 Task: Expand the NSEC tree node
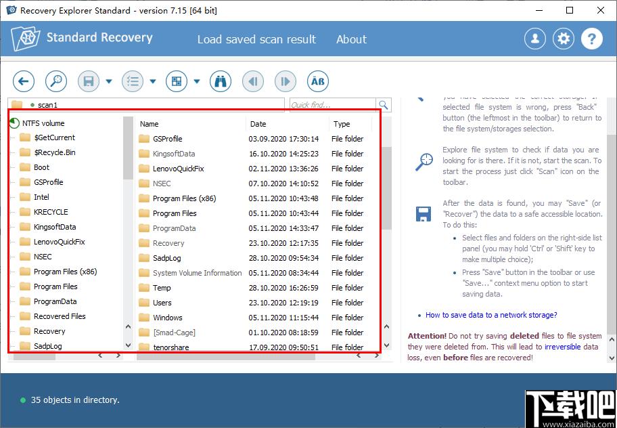(x=14, y=257)
